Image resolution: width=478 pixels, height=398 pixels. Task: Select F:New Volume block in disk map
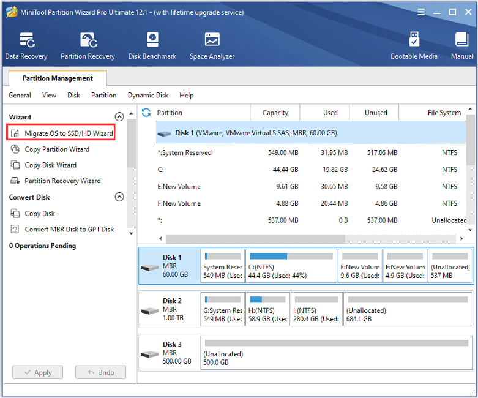pyautogui.click(x=405, y=266)
